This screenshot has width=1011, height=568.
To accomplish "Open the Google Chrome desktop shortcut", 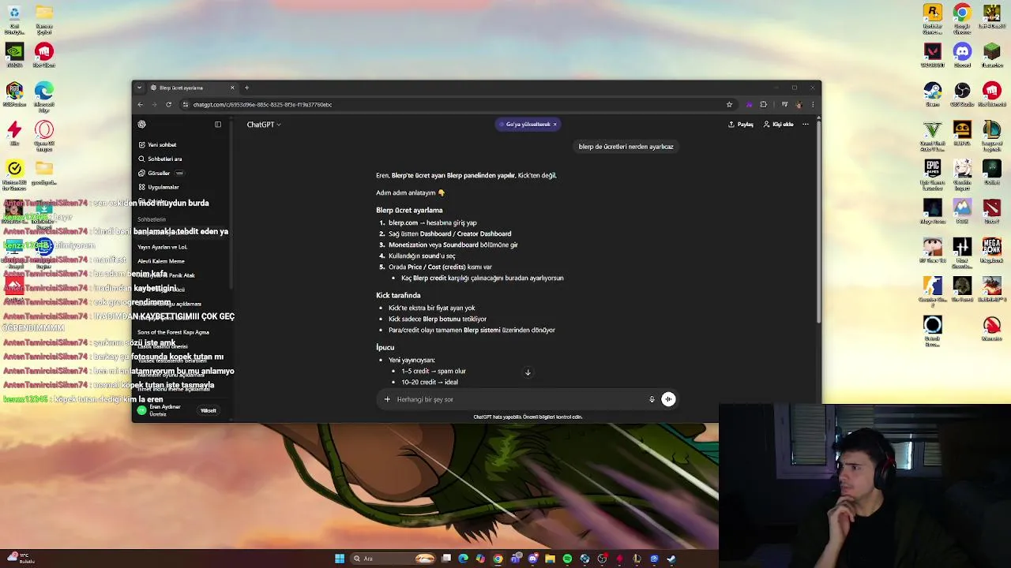I will pyautogui.click(x=962, y=18).
